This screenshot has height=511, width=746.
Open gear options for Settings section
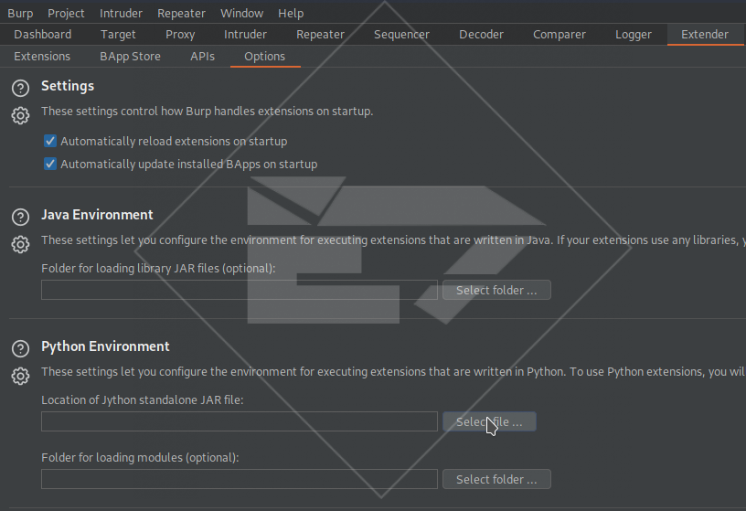click(20, 115)
